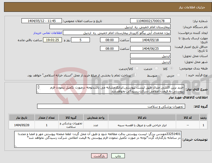Click the اطلاعات کالاهای مورد نیاز section heading
212x163 pixels.
188,97
